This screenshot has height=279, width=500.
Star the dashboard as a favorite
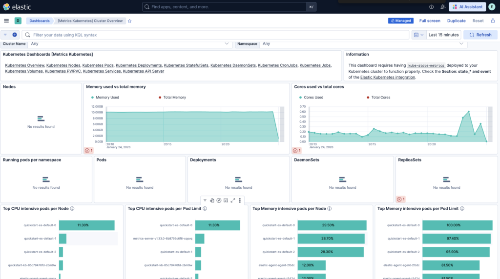tap(129, 21)
